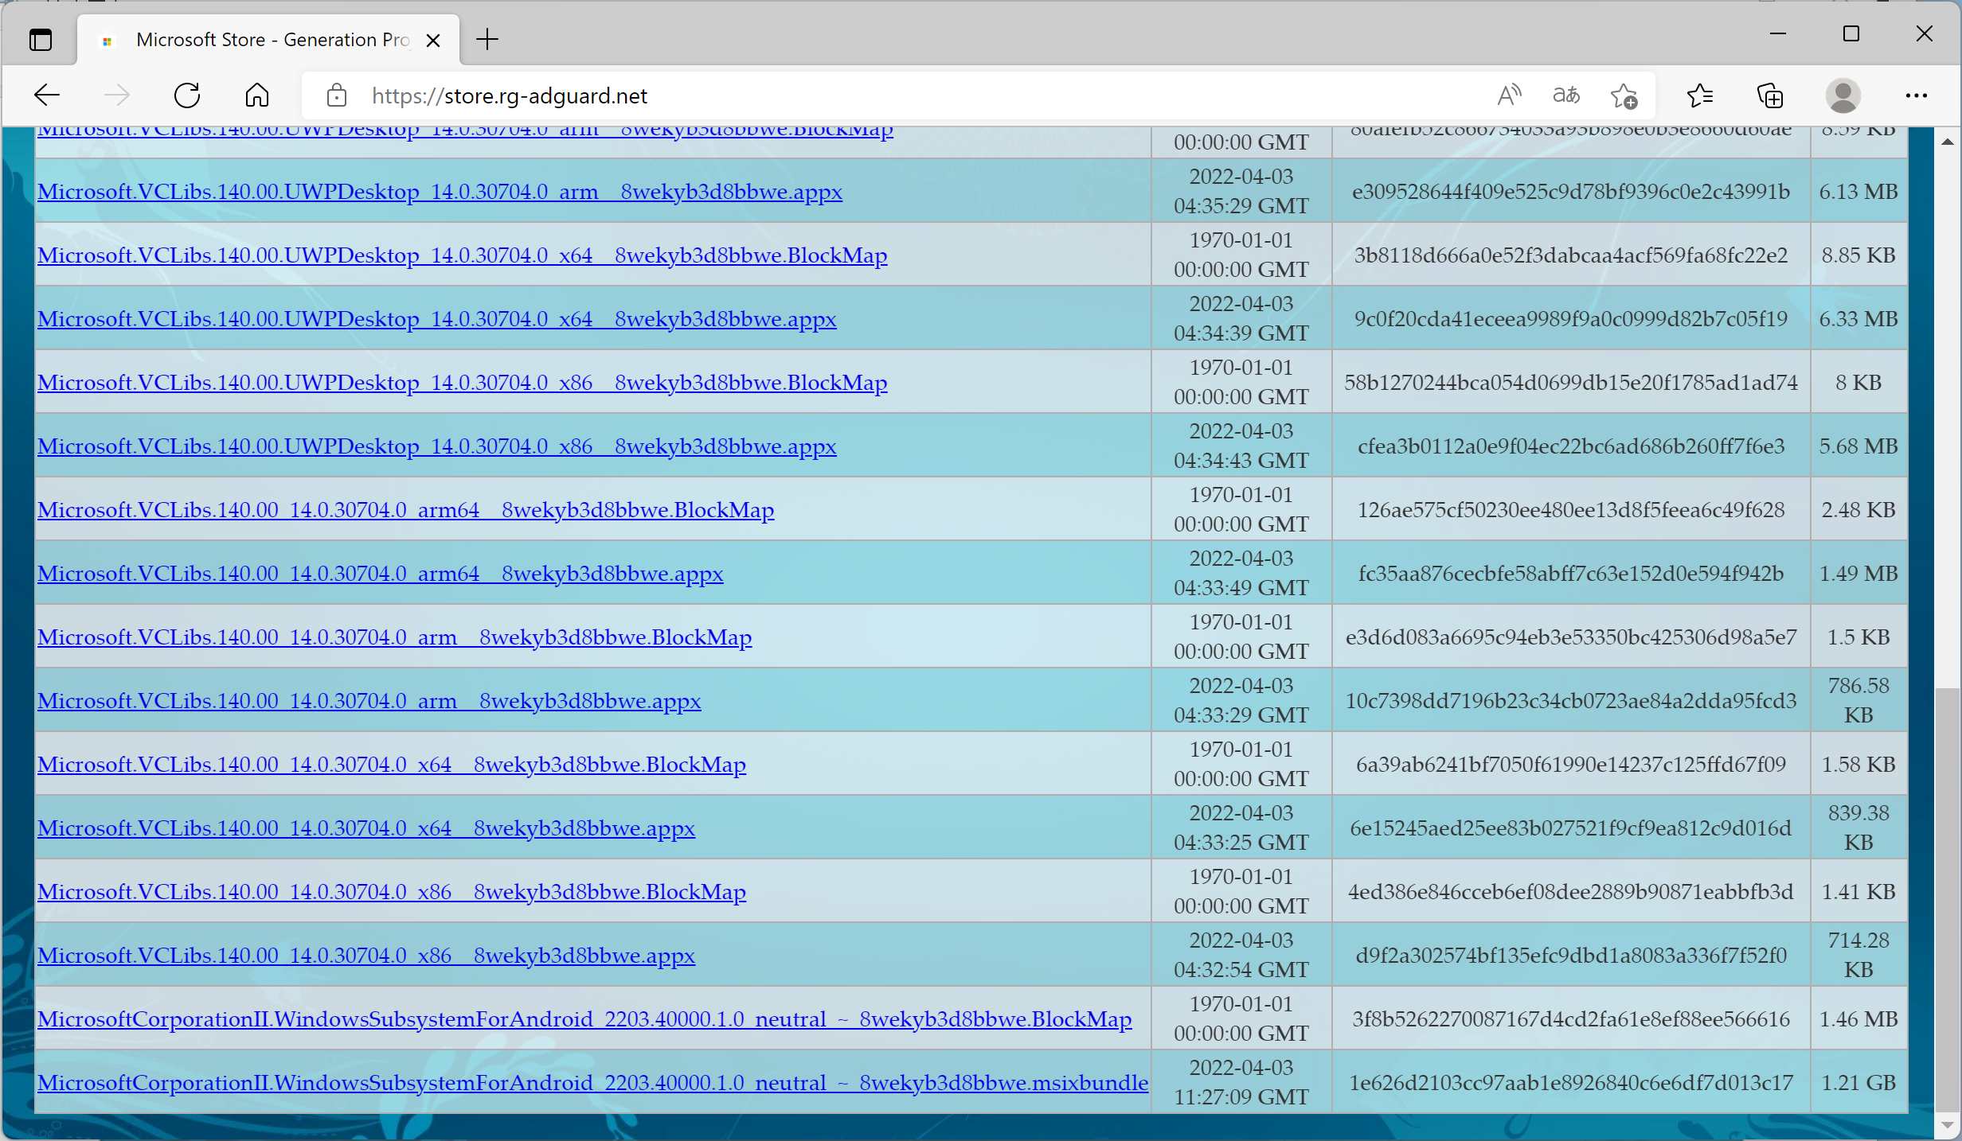Screen dimensions: 1962x1141
Task: Open a new tab
Action: [487, 39]
